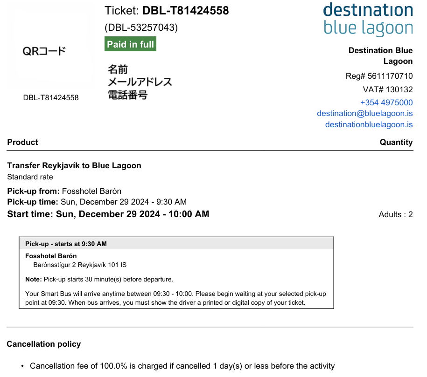Click the Start time 10:00 AM line
The height and width of the screenshot is (377, 427).
pos(108,214)
